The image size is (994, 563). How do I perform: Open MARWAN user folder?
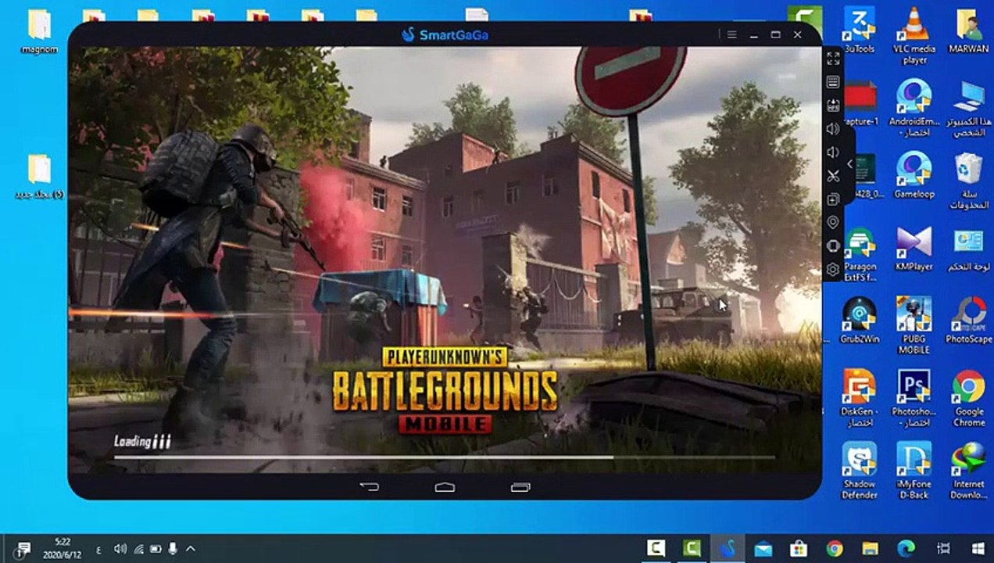click(968, 30)
